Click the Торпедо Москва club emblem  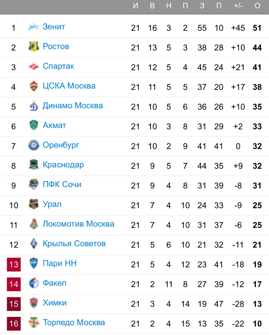coord(34,323)
